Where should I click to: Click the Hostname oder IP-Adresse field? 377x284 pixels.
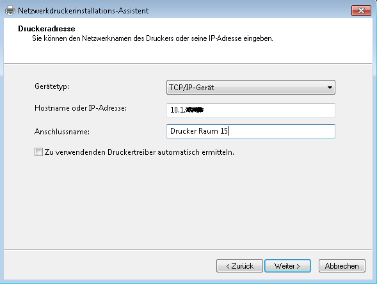pos(251,110)
